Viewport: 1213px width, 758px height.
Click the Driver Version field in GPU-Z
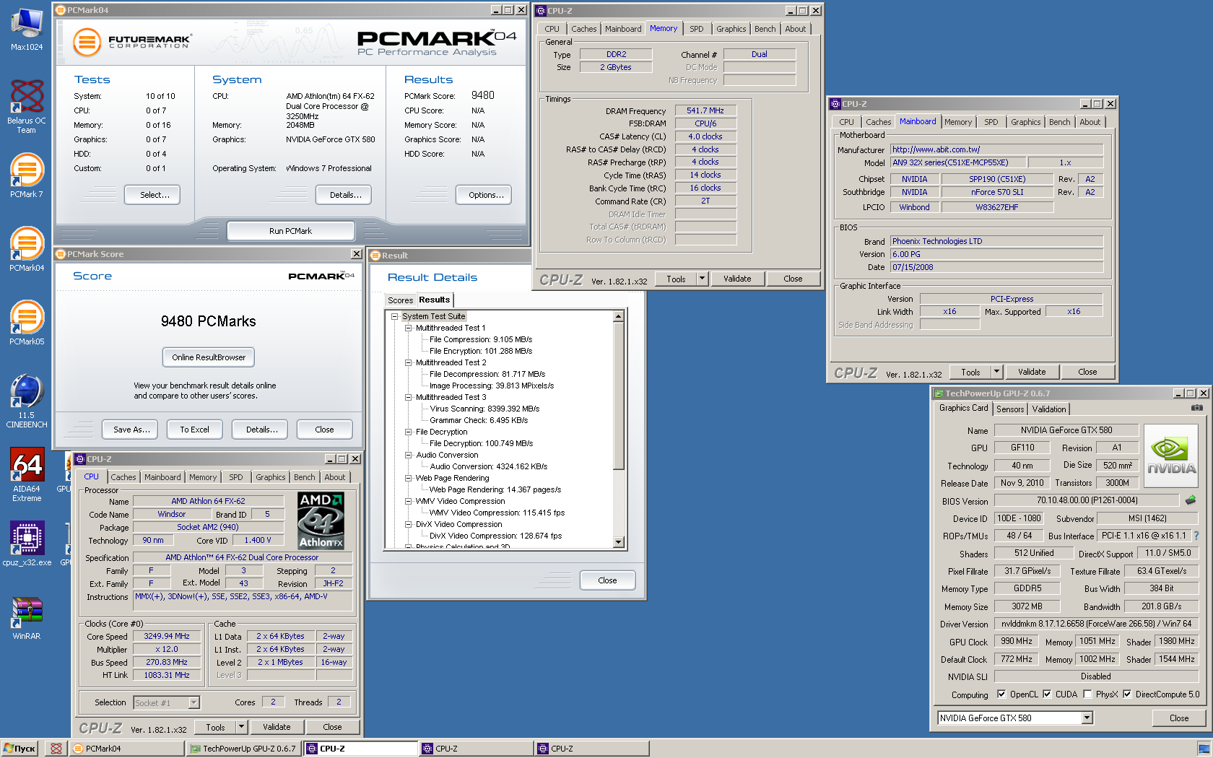point(1096,624)
